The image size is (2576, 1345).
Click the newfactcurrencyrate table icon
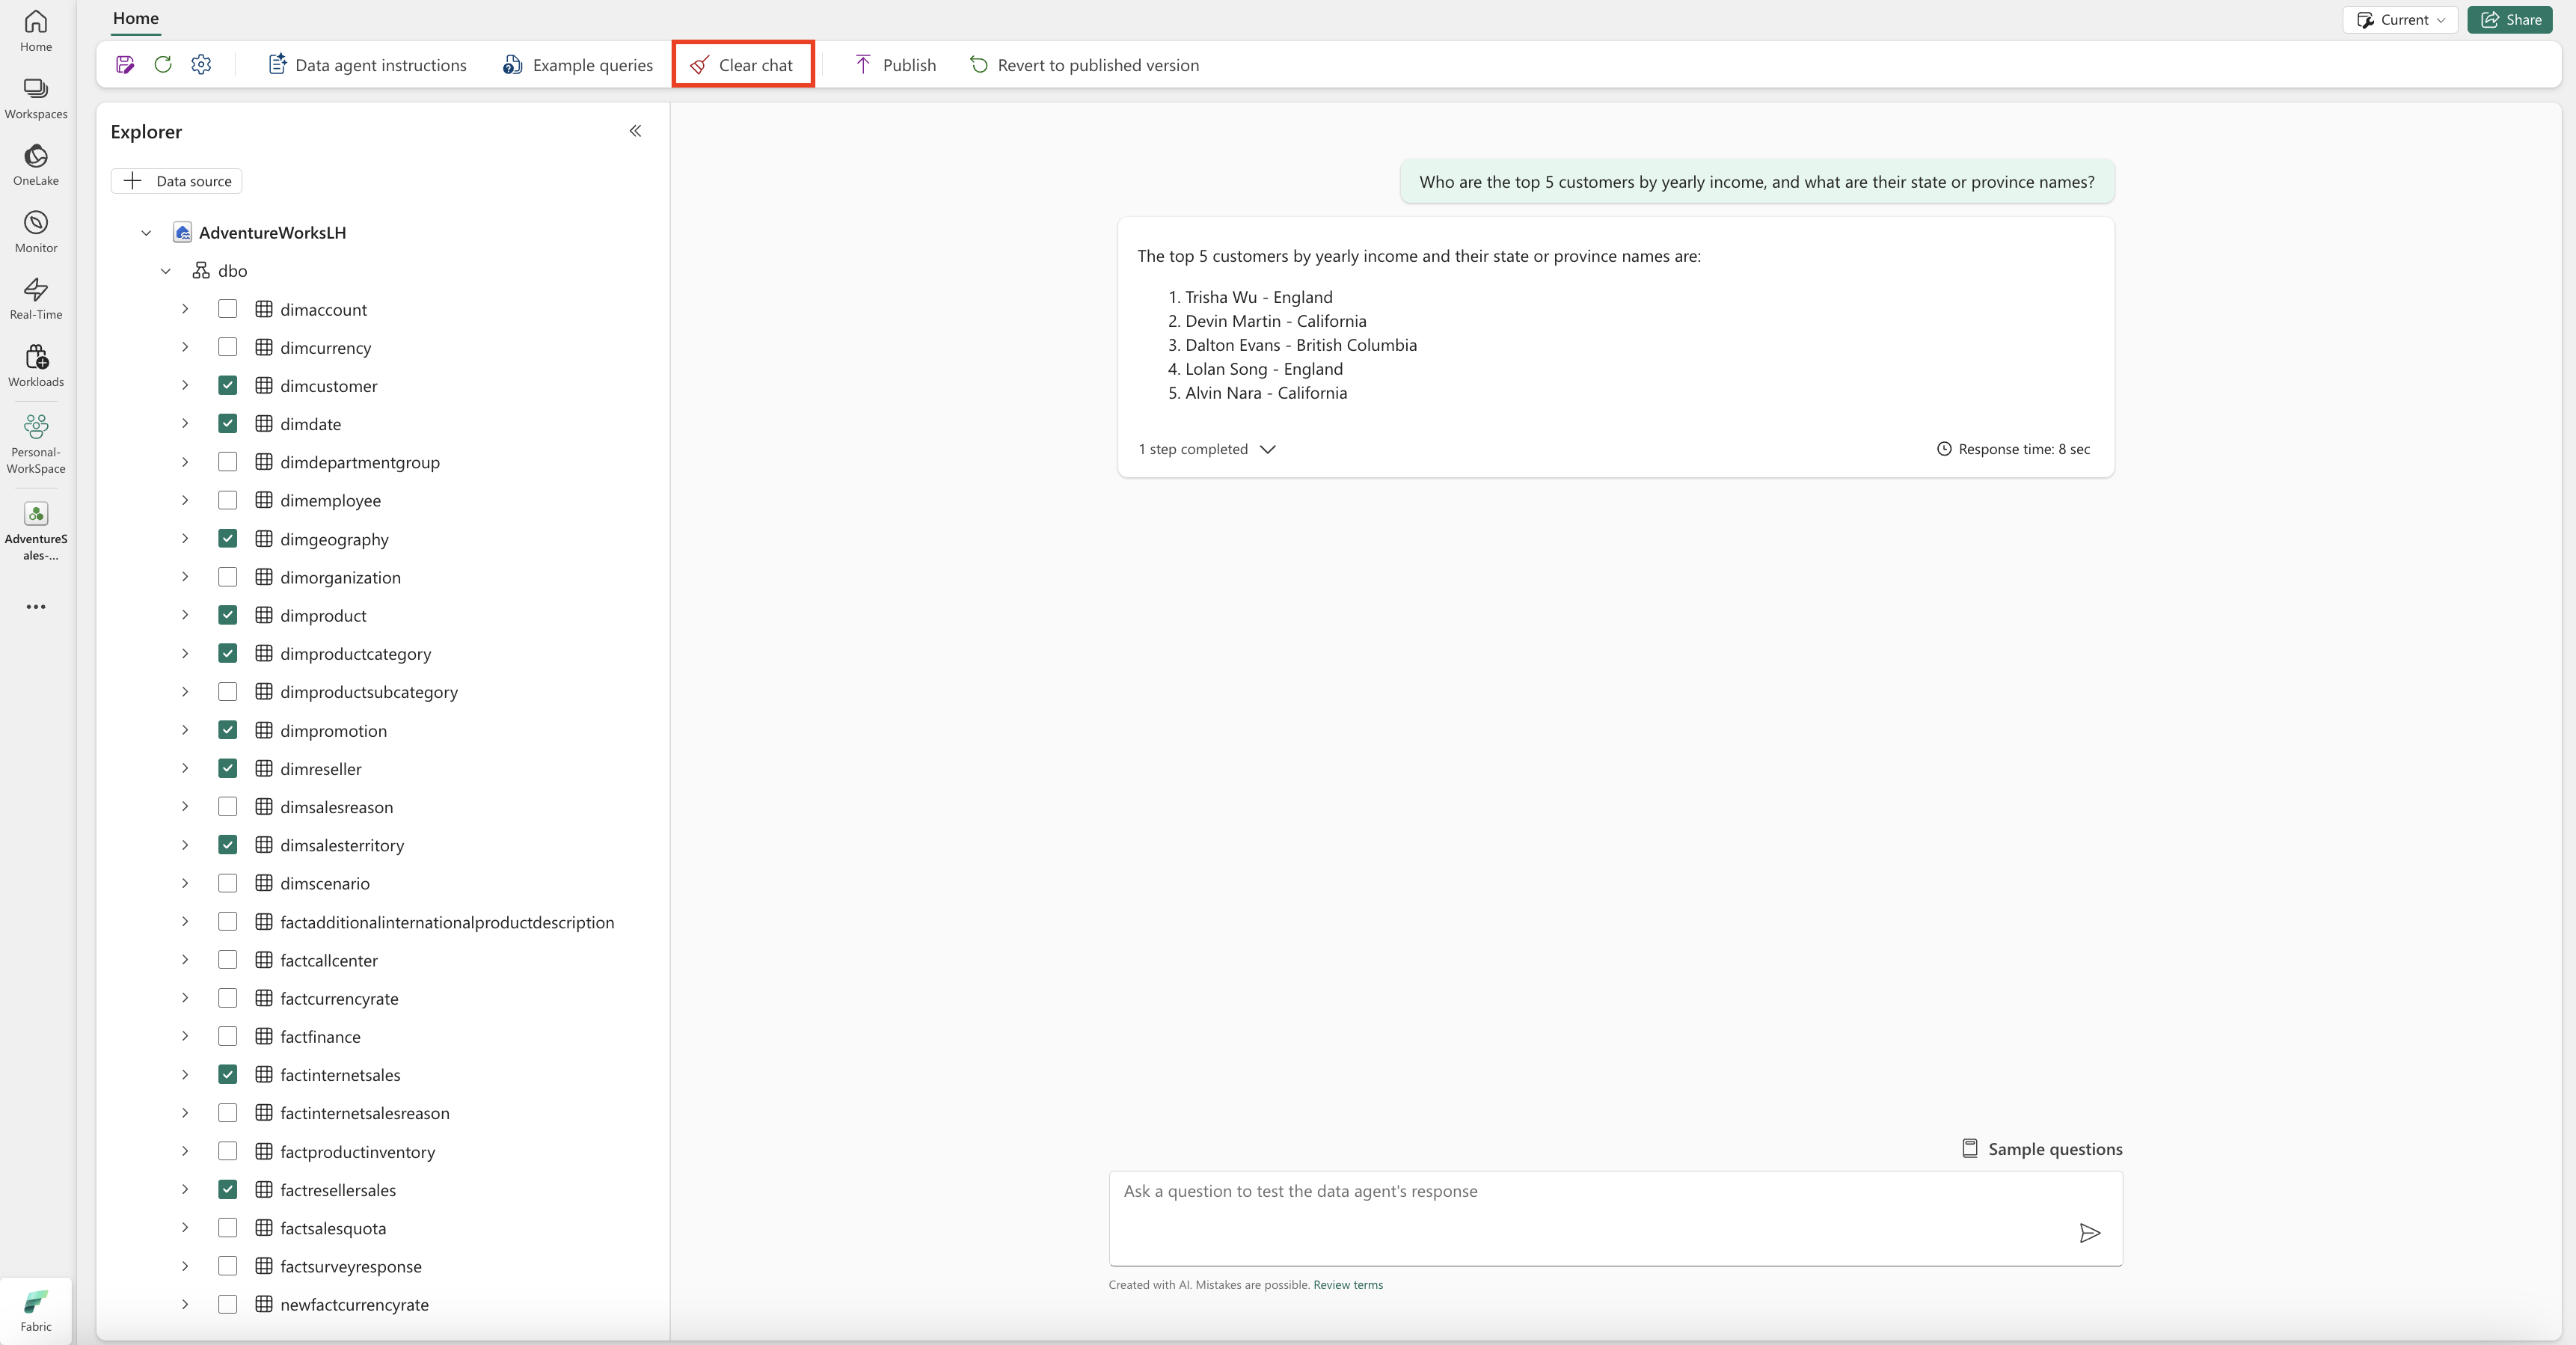tap(264, 1305)
